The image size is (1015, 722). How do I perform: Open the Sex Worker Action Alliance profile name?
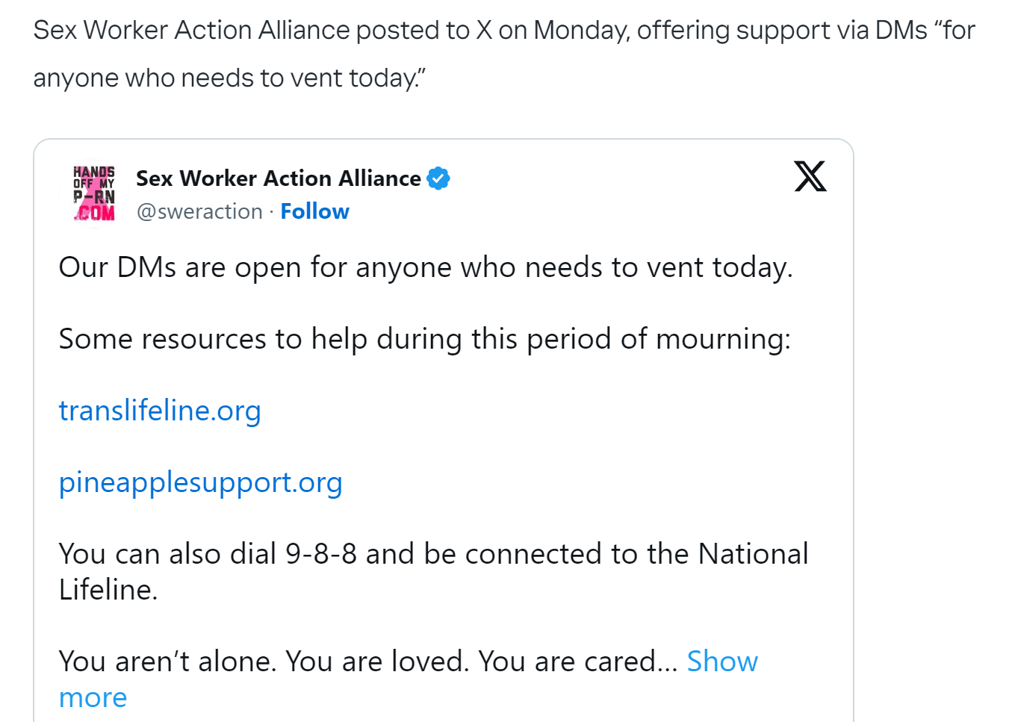[279, 178]
